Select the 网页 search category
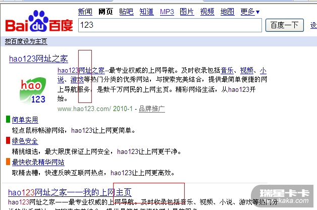The image size is (317, 210). point(105,12)
